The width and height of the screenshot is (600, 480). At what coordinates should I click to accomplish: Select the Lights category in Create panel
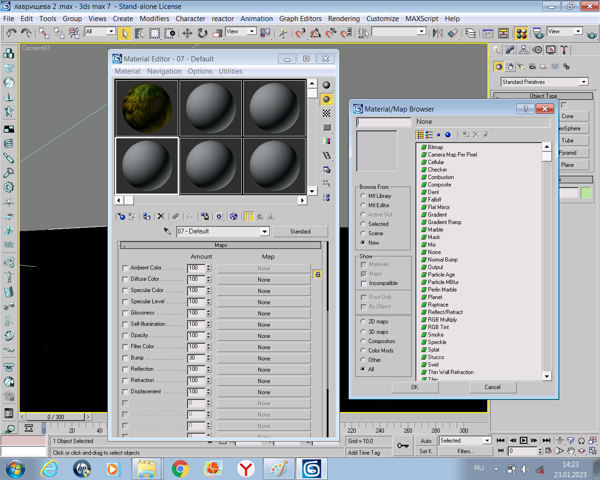521,67
